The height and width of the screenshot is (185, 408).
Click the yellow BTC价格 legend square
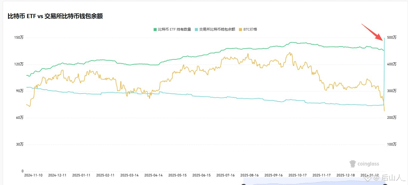coord(241,29)
